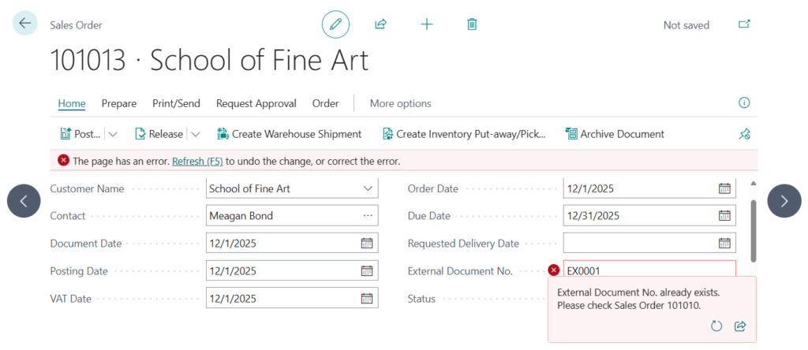
Task: Click the External Document No. field
Action: tap(649, 270)
